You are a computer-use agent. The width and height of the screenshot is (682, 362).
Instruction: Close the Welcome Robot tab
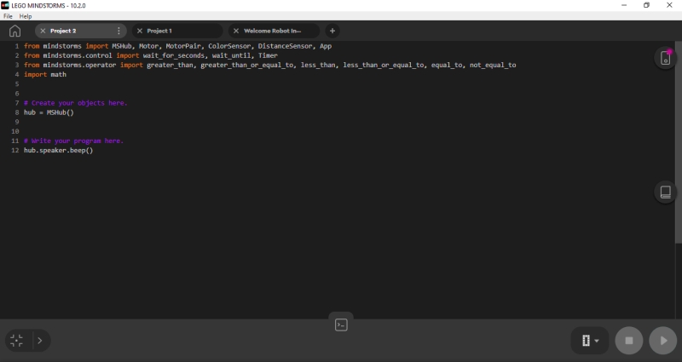[x=237, y=31]
